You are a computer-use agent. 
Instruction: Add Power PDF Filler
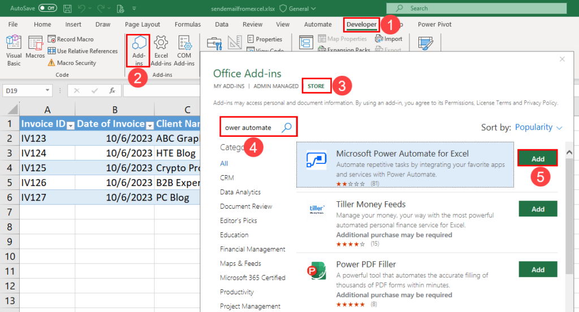(538, 270)
